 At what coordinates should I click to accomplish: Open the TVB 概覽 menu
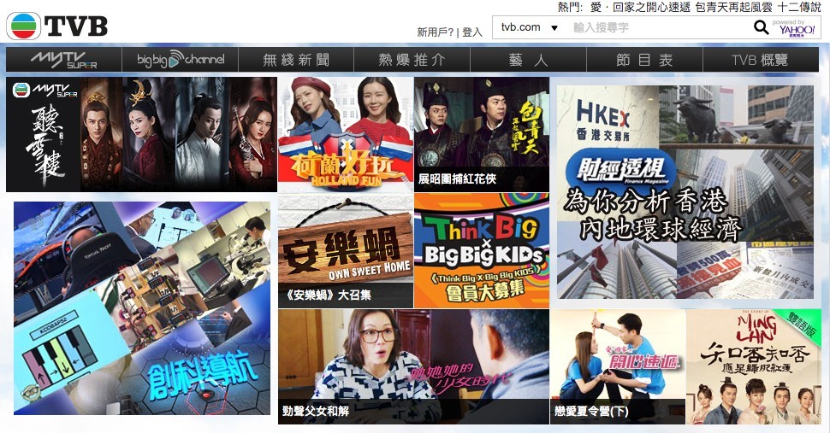click(761, 60)
